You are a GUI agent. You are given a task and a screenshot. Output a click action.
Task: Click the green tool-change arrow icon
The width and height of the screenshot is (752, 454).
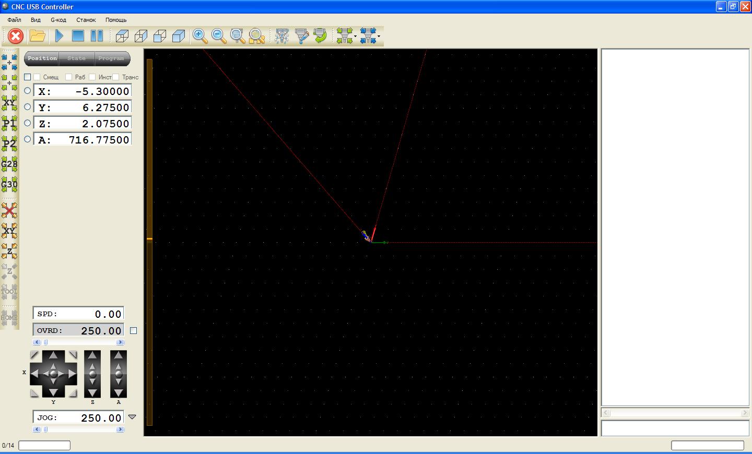click(320, 36)
